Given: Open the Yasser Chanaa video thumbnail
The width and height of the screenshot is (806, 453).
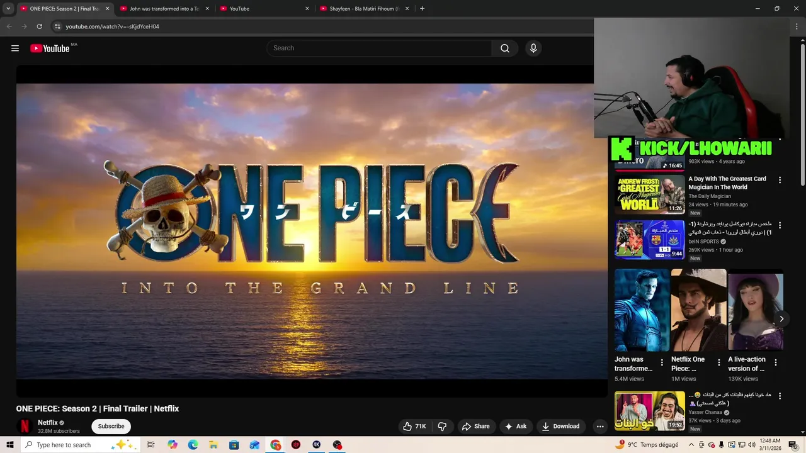Looking at the screenshot, I should [x=650, y=411].
